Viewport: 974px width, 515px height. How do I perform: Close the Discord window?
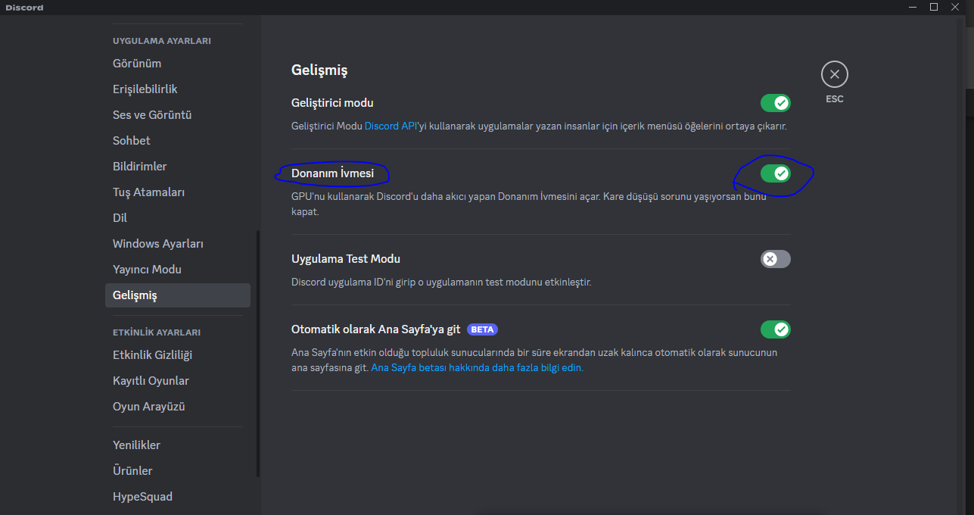click(x=956, y=7)
